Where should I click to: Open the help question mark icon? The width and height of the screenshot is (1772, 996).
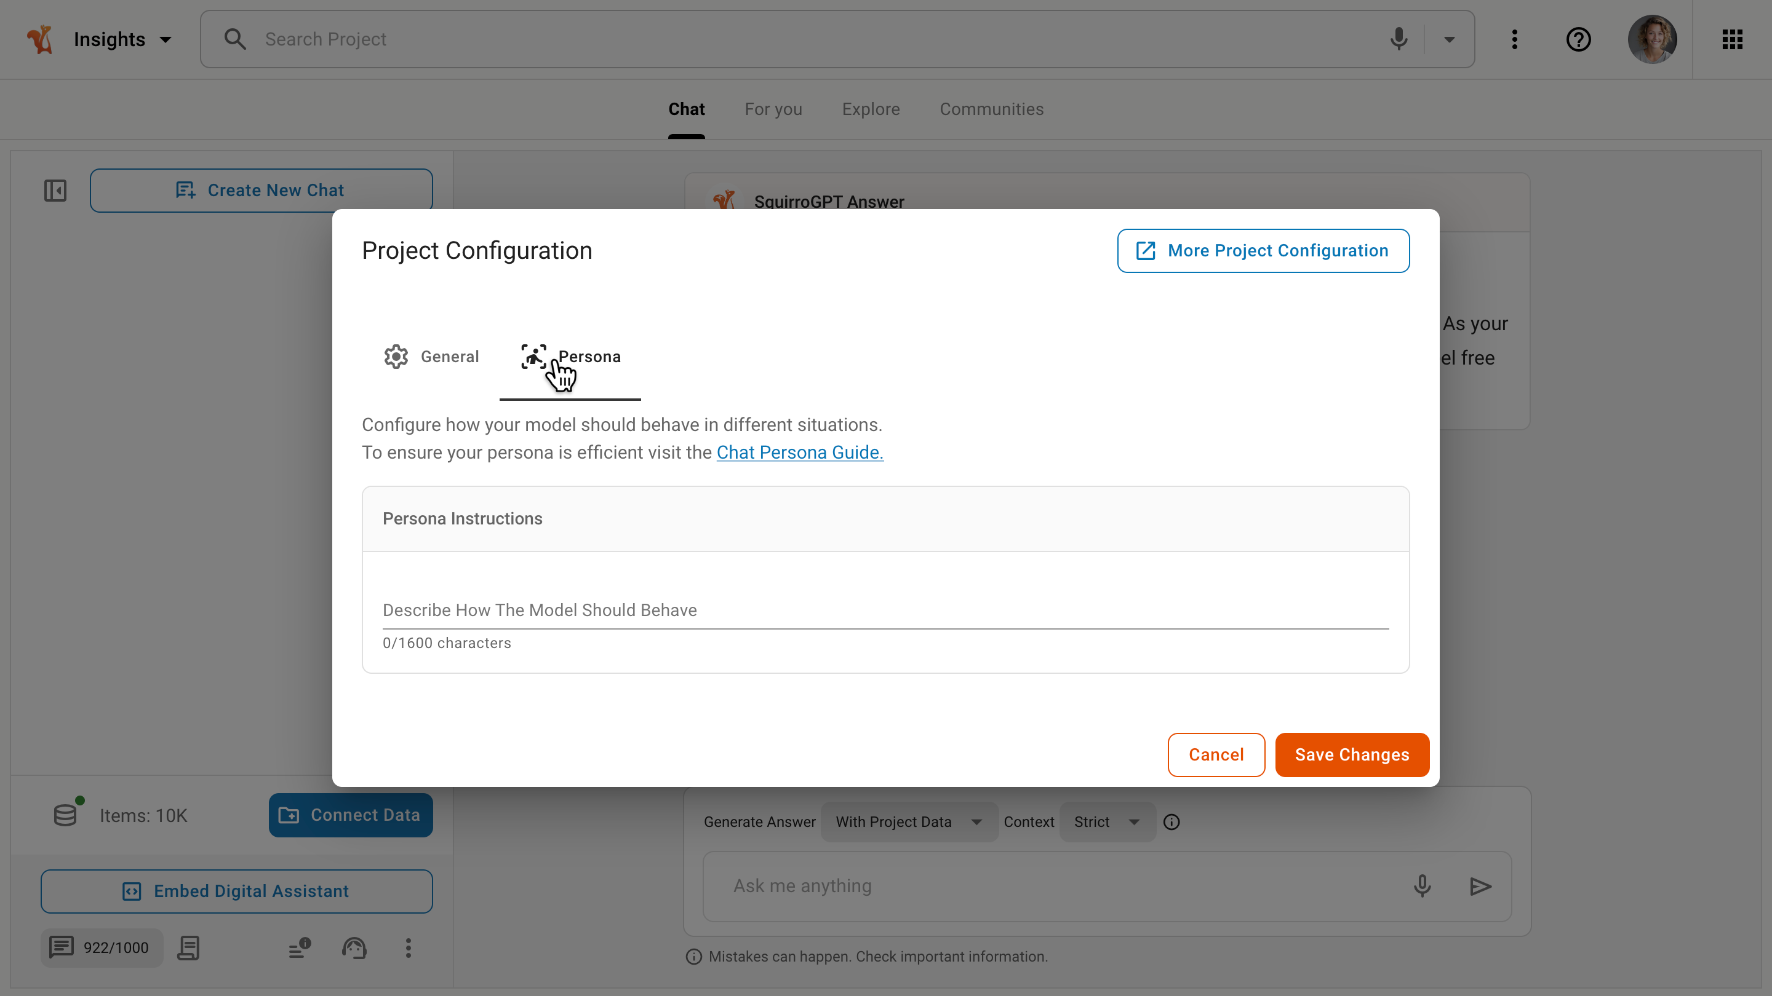click(1578, 39)
